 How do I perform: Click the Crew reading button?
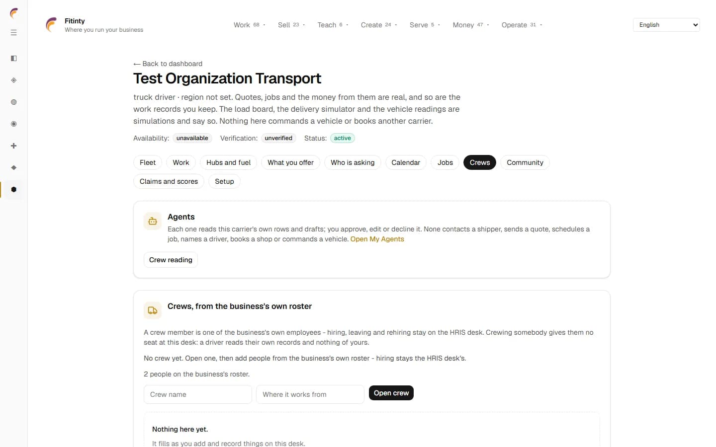(x=171, y=260)
